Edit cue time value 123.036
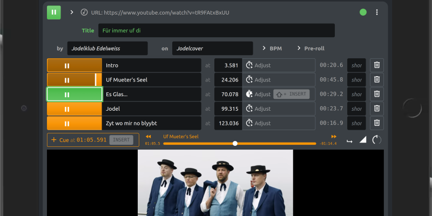The width and height of the screenshot is (432, 216). pyautogui.click(x=228, y=123)
